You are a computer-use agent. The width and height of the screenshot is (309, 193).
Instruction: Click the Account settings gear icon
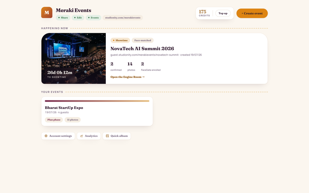point(46,136)
